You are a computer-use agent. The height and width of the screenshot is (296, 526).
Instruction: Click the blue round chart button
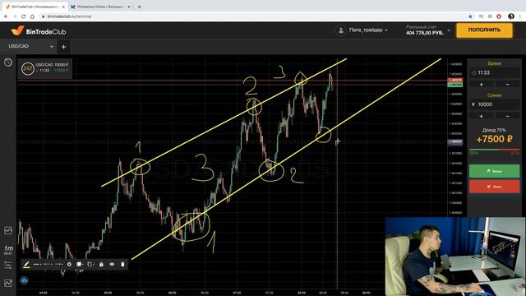24,280
